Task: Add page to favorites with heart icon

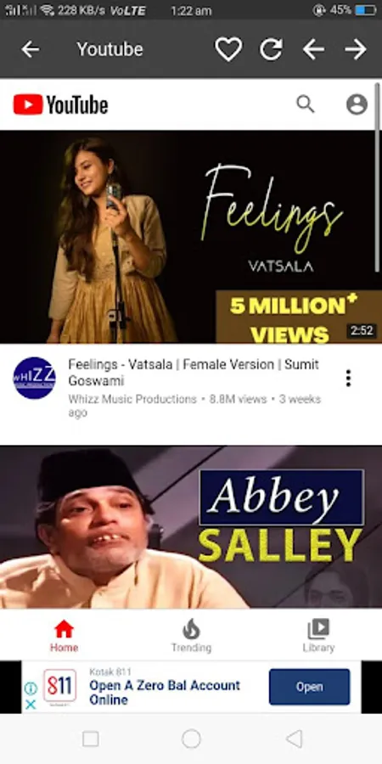Action: (228, 49)
